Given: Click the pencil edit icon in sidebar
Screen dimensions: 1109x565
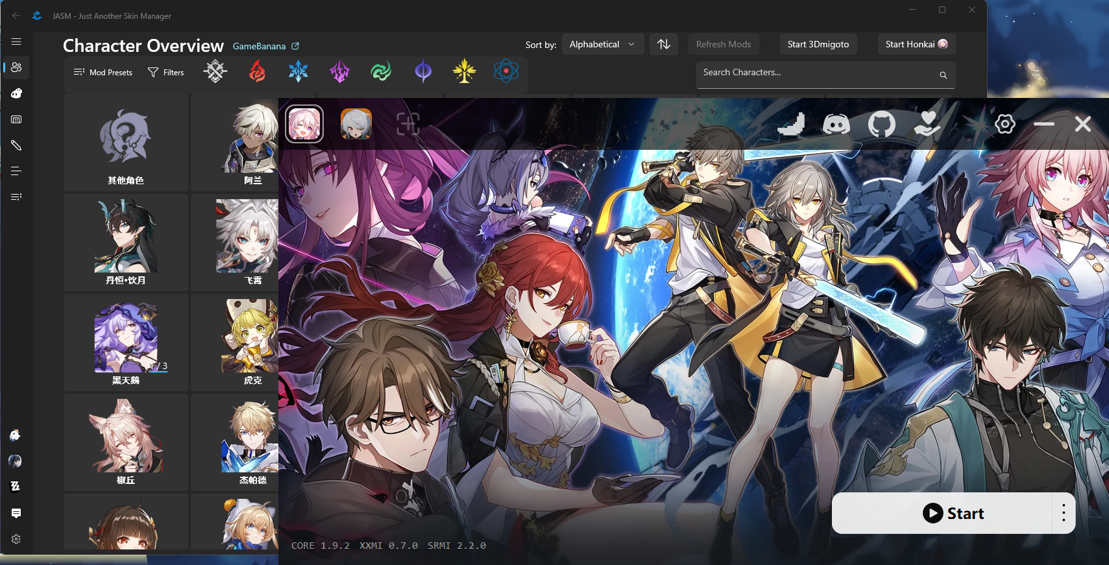Looking at the screenshot, I should point(16,145).
